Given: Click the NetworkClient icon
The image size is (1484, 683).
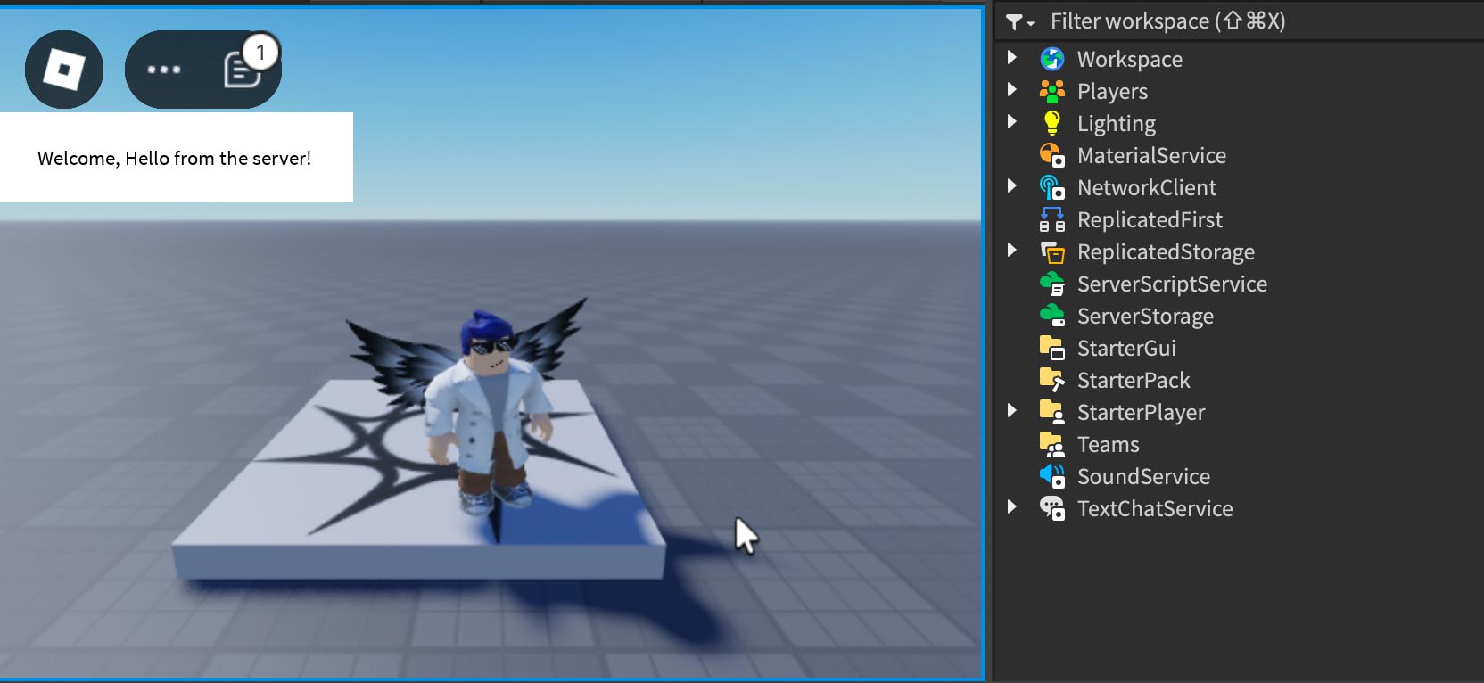Looking at the screenshot, I should pos(1052,187).
